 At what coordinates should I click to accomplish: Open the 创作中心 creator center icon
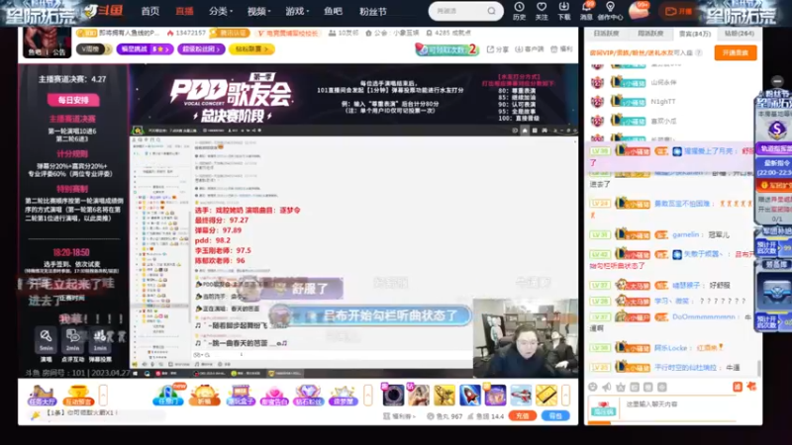[610, 11]
